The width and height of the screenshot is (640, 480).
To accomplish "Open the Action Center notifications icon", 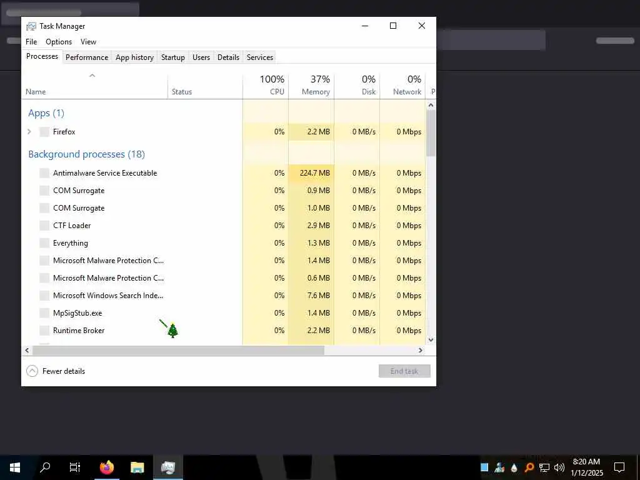I will click(x=619, y=467).
